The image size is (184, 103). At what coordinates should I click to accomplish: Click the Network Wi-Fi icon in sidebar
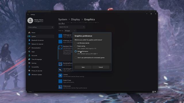click(29, 44)
